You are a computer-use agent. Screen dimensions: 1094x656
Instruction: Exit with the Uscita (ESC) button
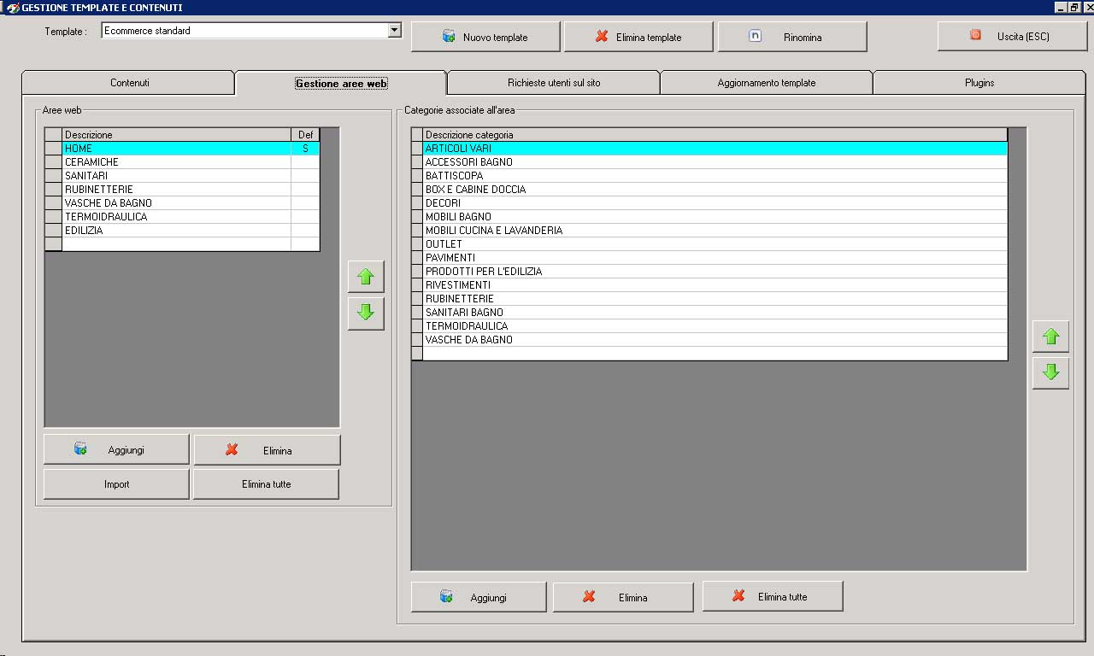1012,36
